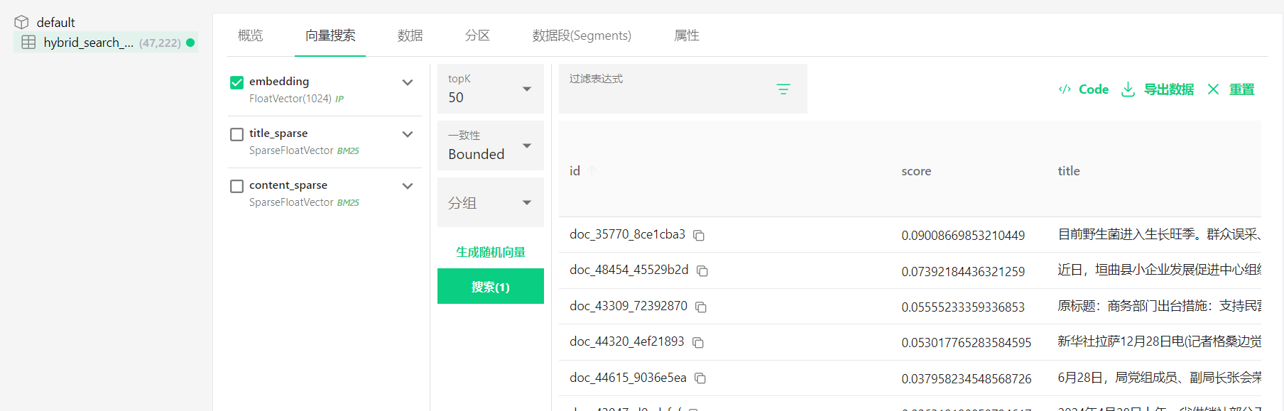Copy the doc_35770_8ce1cba3 id
Viewport: 1284px width, 411px height.
point(699,236)
